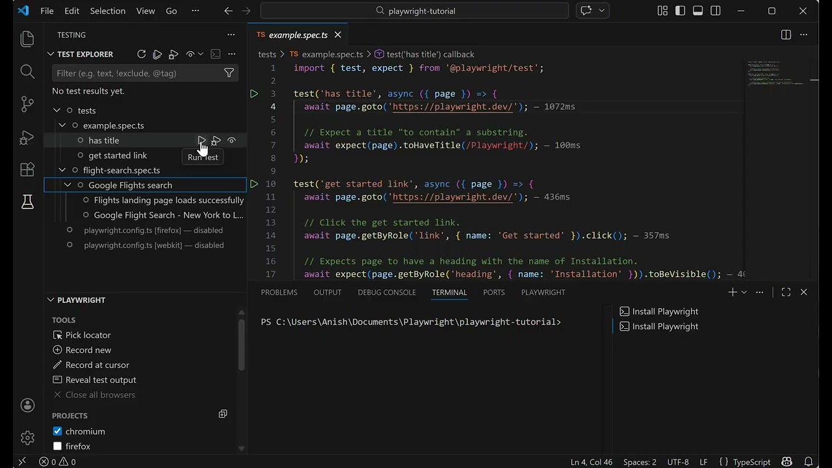Open the Explorer view in activity bar

27,39
